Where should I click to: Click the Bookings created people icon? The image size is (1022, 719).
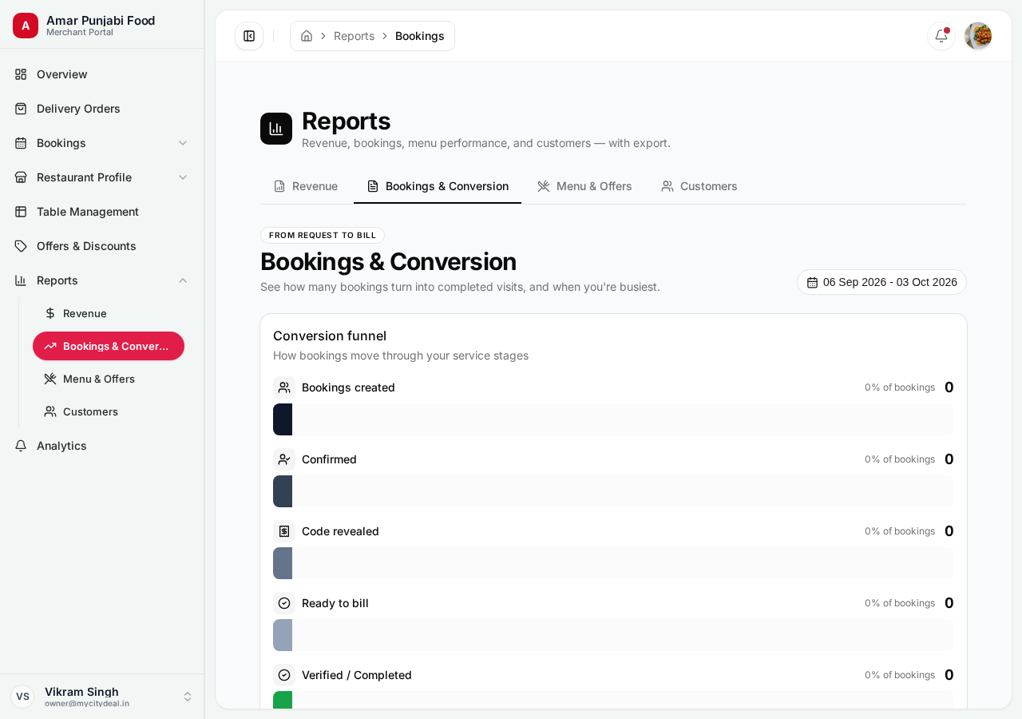(x=284, y=387)
